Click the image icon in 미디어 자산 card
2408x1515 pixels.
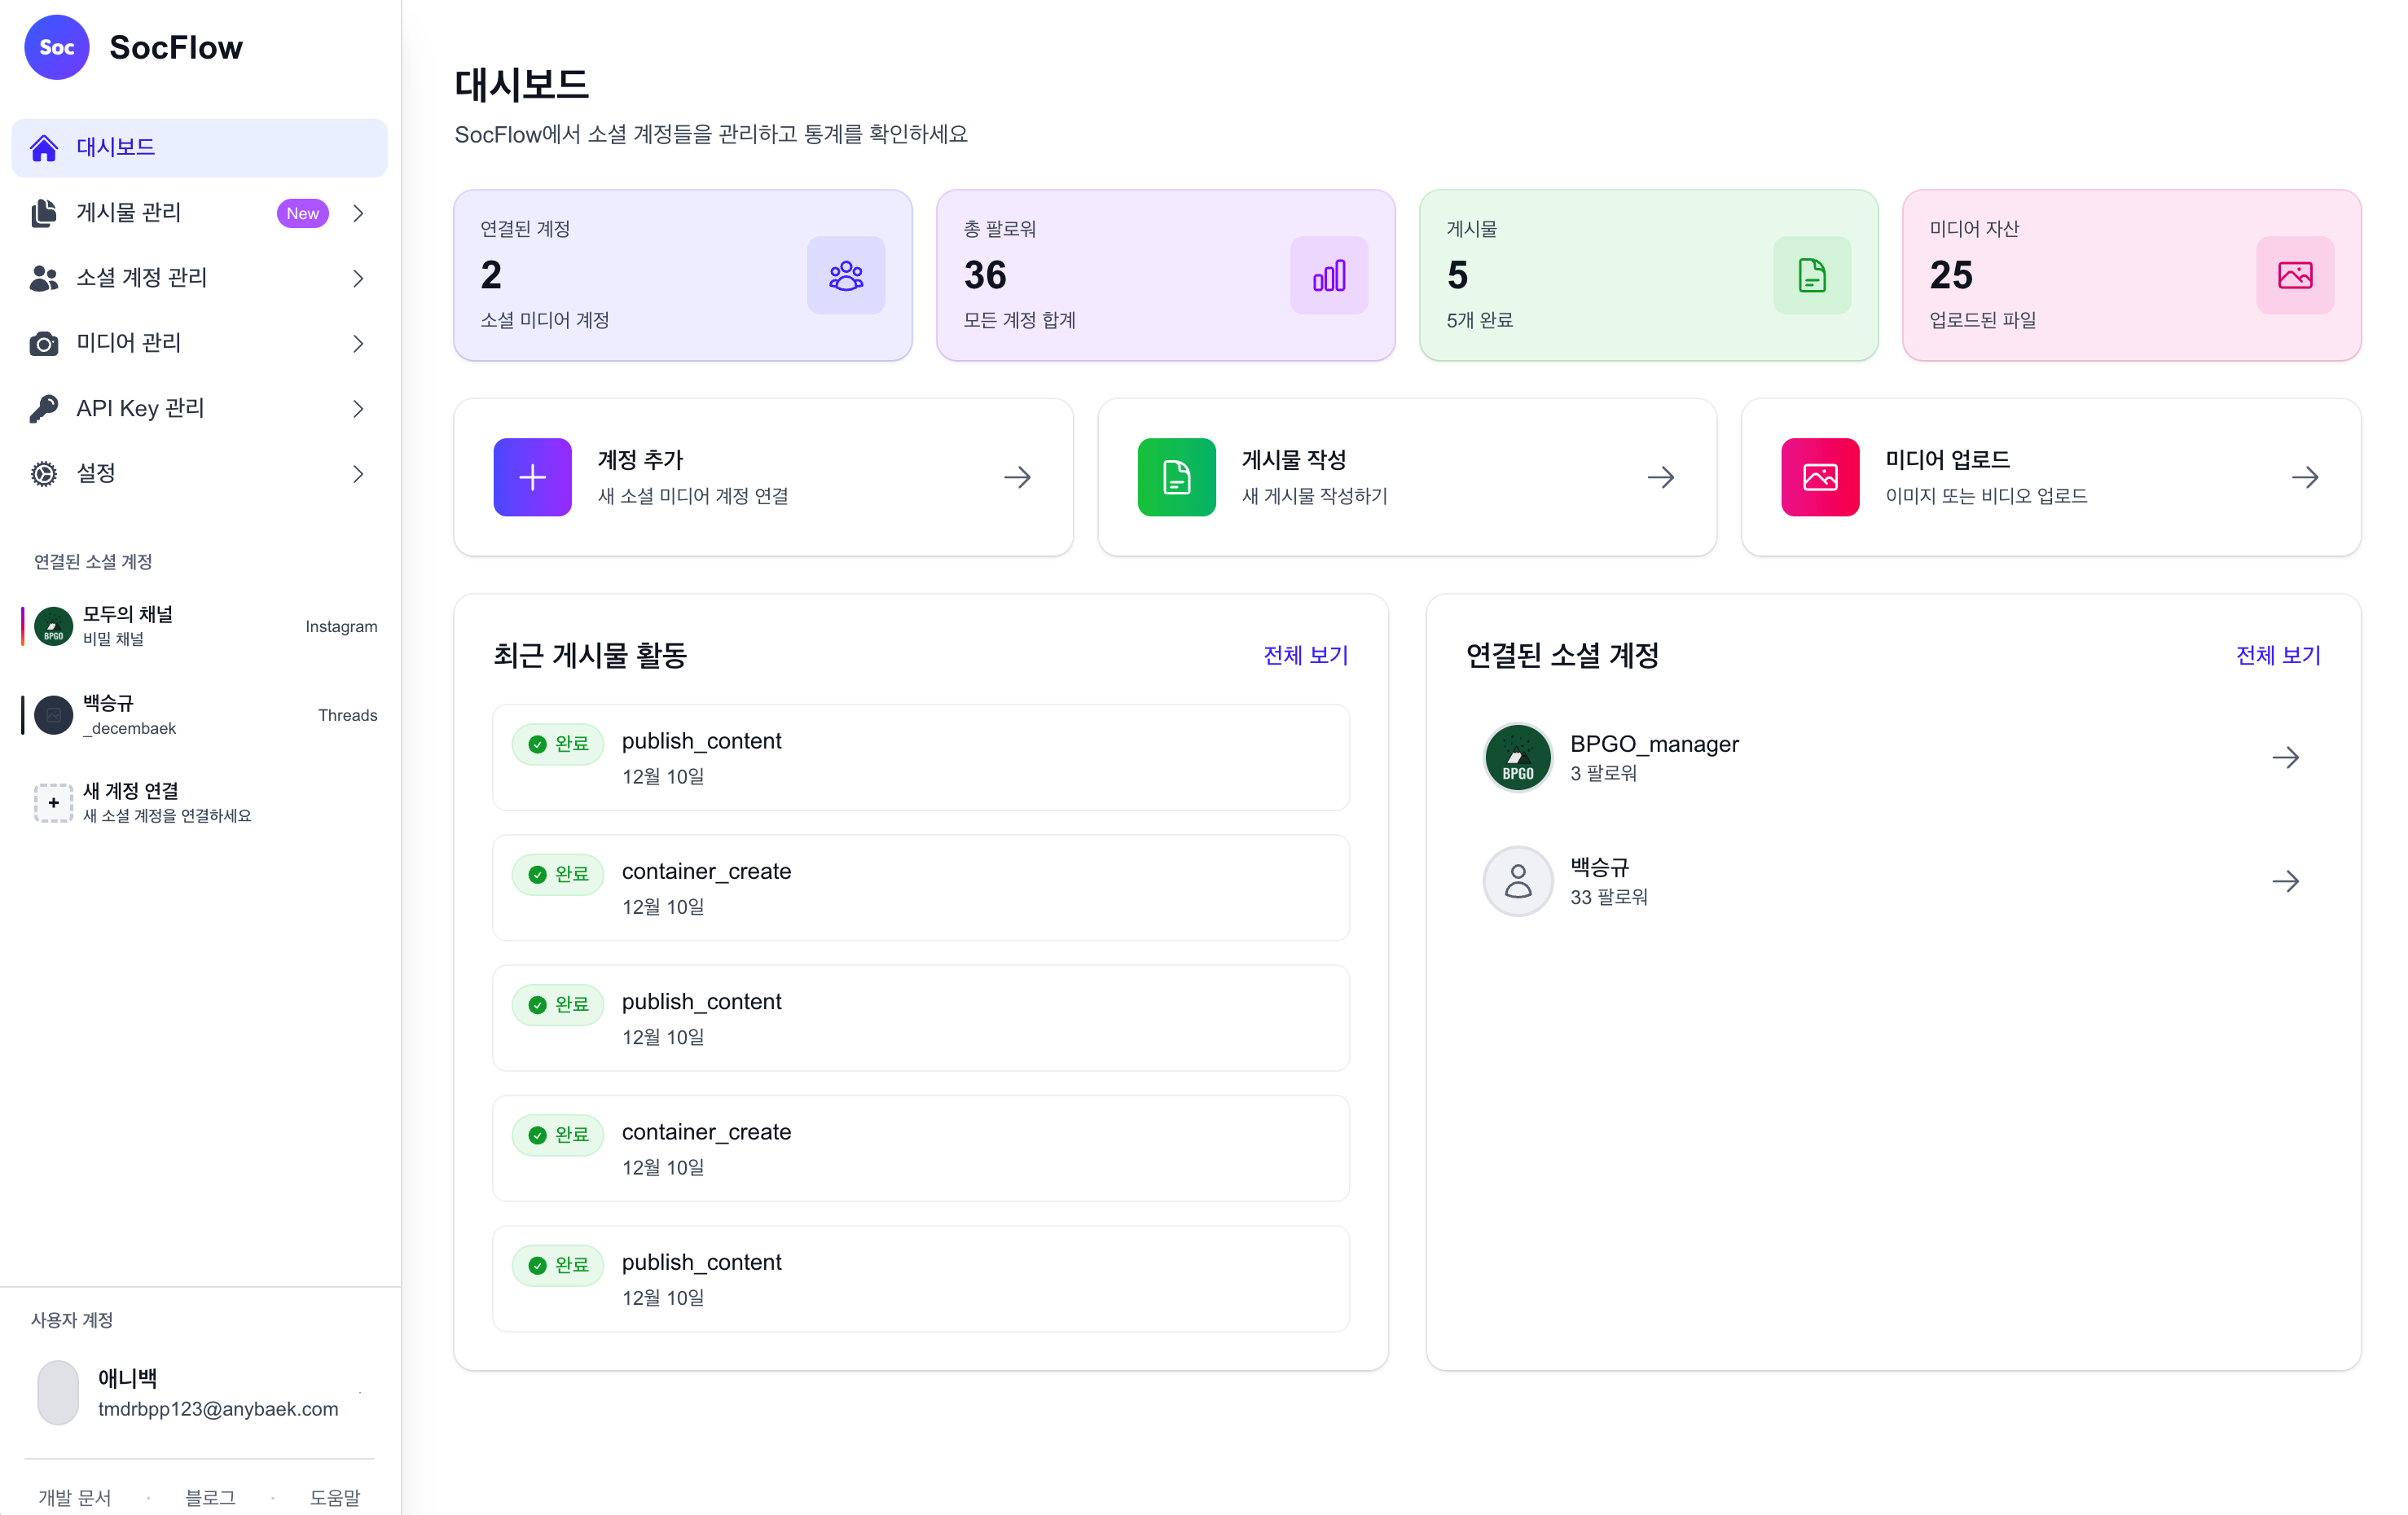2294,275
